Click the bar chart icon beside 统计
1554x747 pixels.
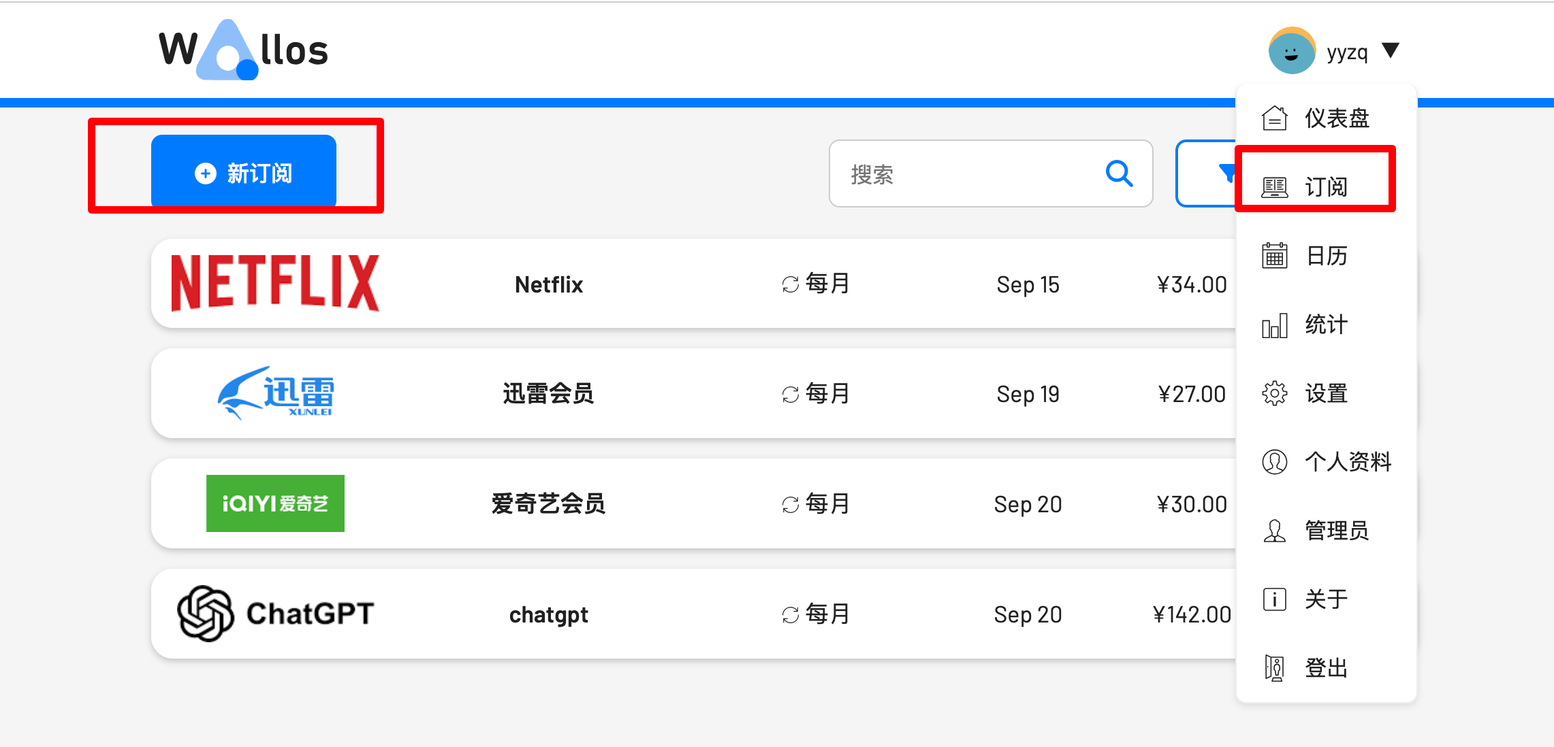[1274, 325]
